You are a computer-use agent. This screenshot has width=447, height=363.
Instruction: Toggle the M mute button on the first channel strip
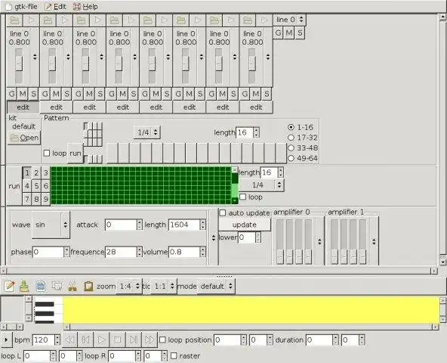click(x=23, y=94)
